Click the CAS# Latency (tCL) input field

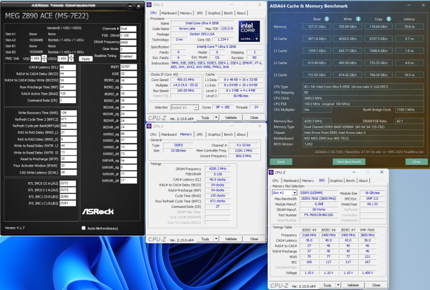pos(68,67)
